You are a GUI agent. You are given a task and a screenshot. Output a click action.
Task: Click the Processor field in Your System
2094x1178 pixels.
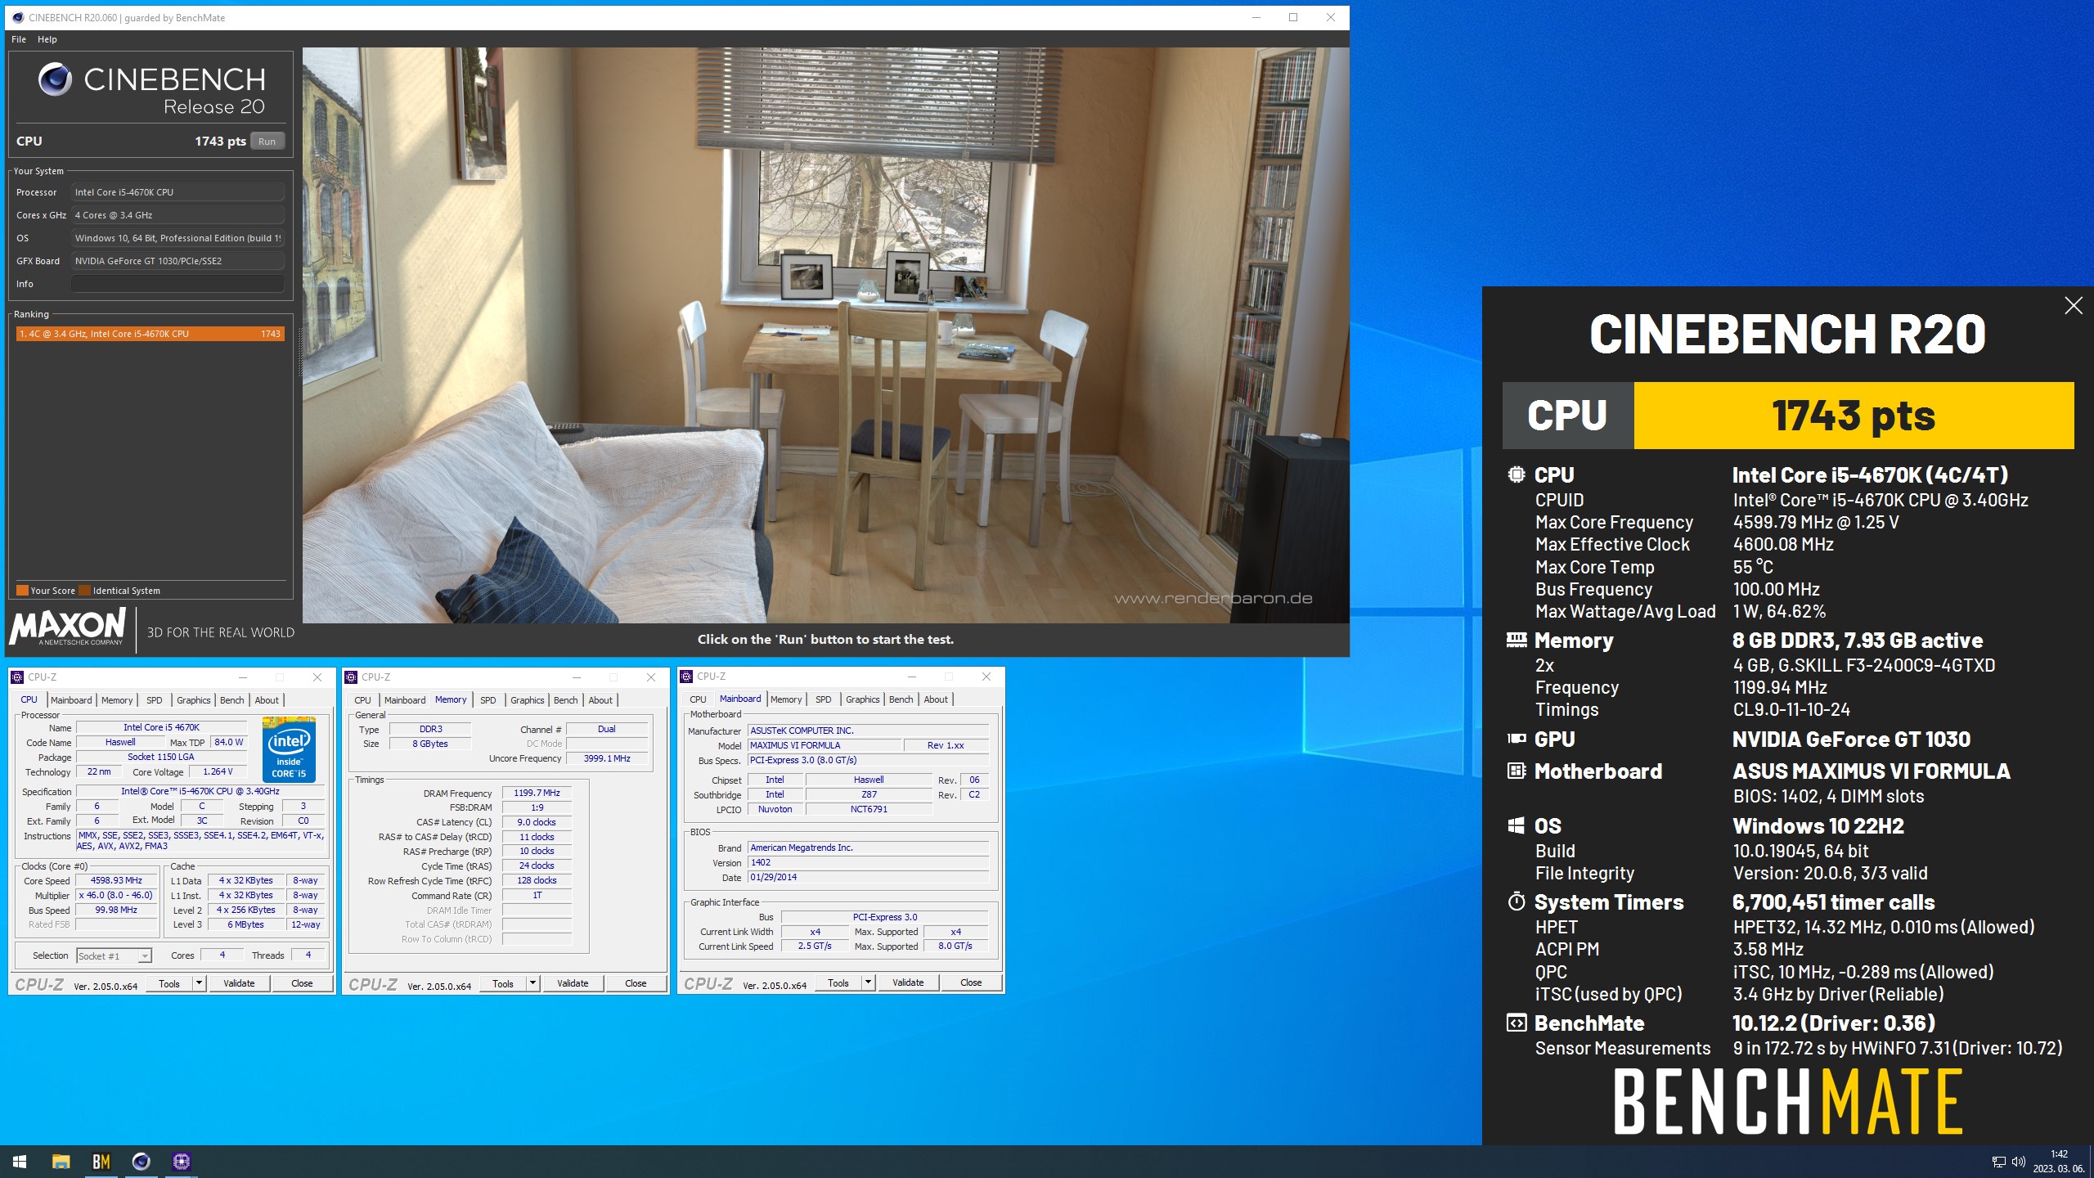(x=177, y=192)
